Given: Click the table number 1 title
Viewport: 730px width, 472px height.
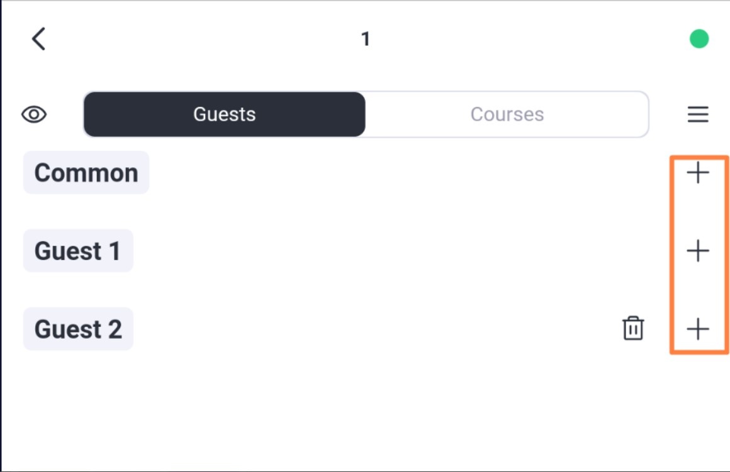Looking at the screenshot, I should (366, 39).
